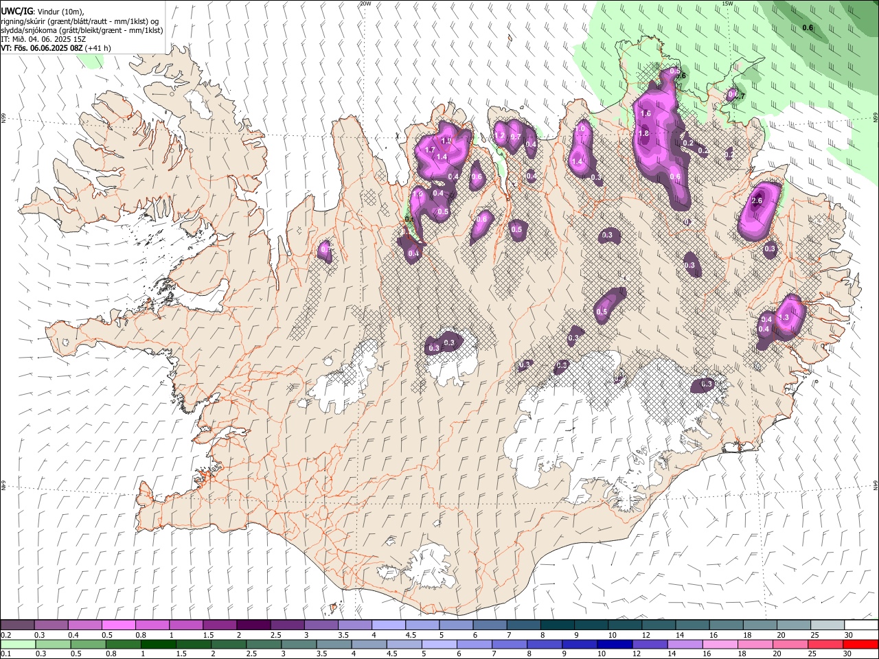Click the '0.6' value over the northeast sea
The image size is (879, 659).
(808, 27)
